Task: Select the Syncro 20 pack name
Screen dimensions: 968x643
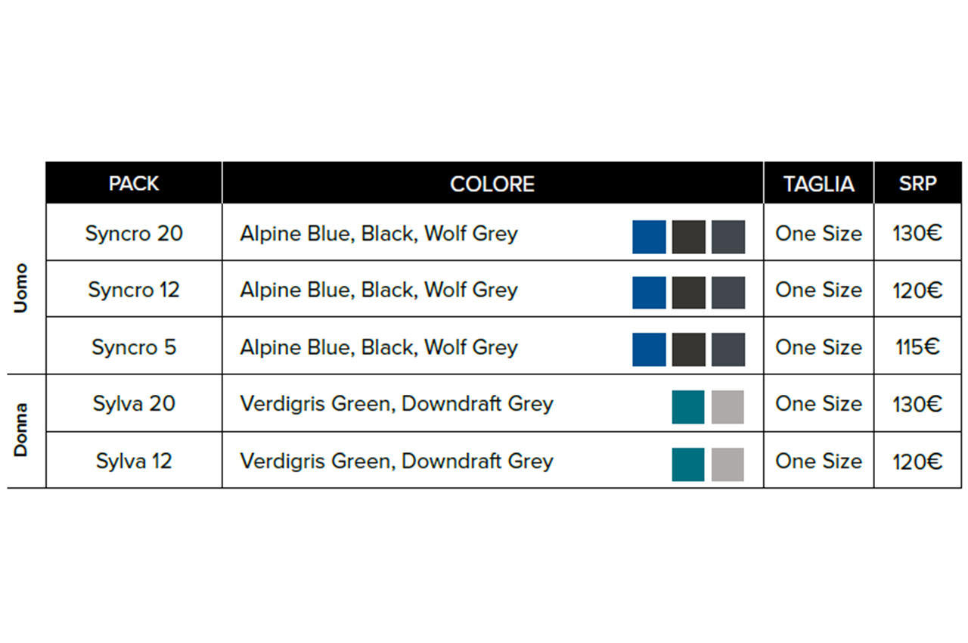Action: [134, 233]
